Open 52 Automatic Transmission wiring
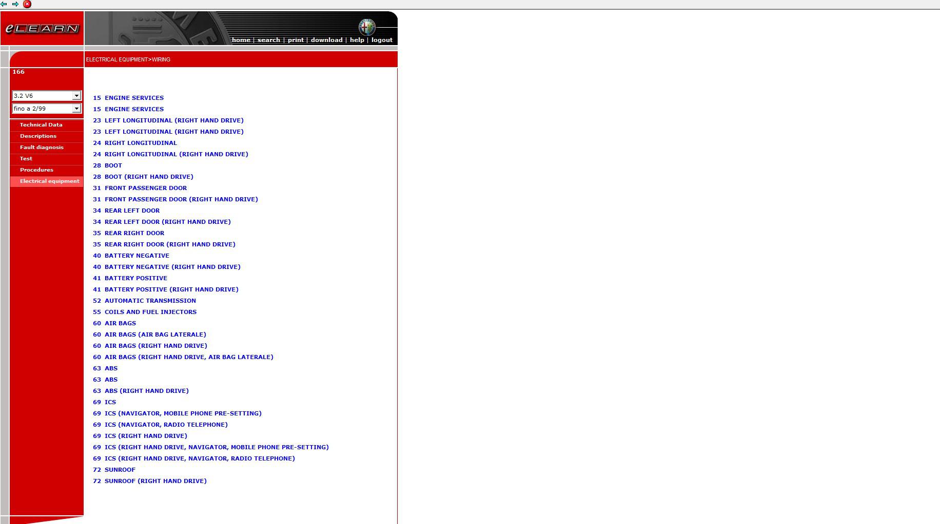 tap(150, 301)
